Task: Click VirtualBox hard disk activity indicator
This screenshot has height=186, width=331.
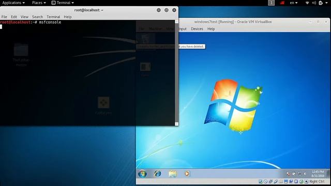Action: pyautogui.click(x=261, y=181)
